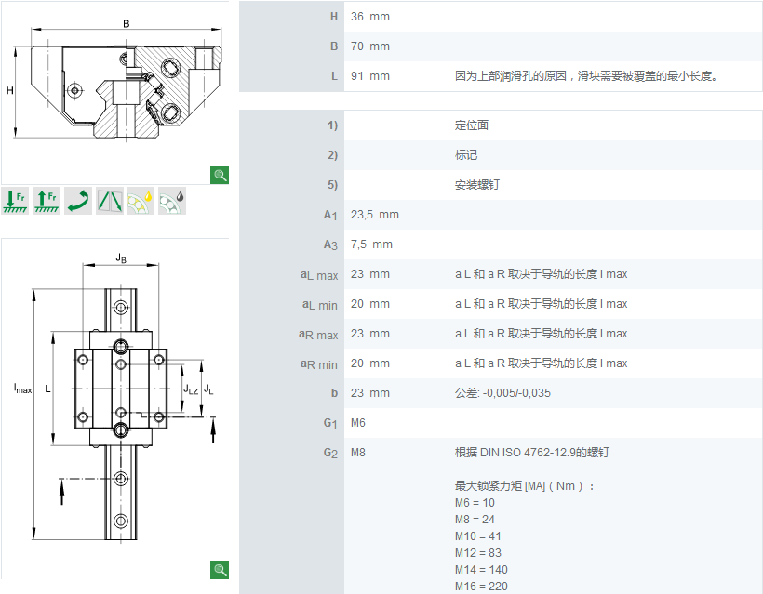Click the aL max row label

pyautogui.click(x=319, y=275)
